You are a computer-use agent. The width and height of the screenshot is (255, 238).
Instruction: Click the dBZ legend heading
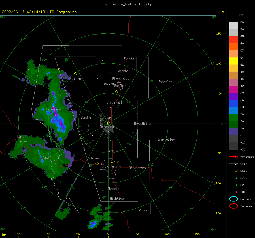click(x=240, y=15)
